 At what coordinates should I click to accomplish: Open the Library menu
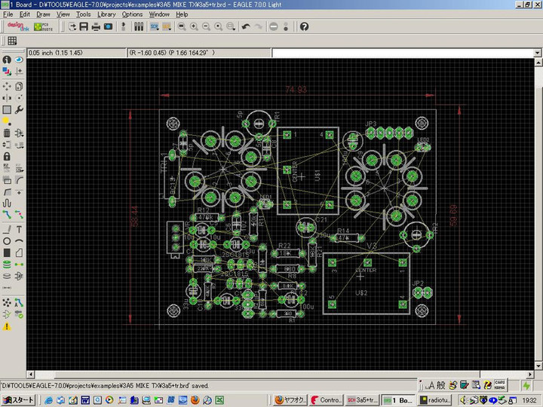click(106, 14)
